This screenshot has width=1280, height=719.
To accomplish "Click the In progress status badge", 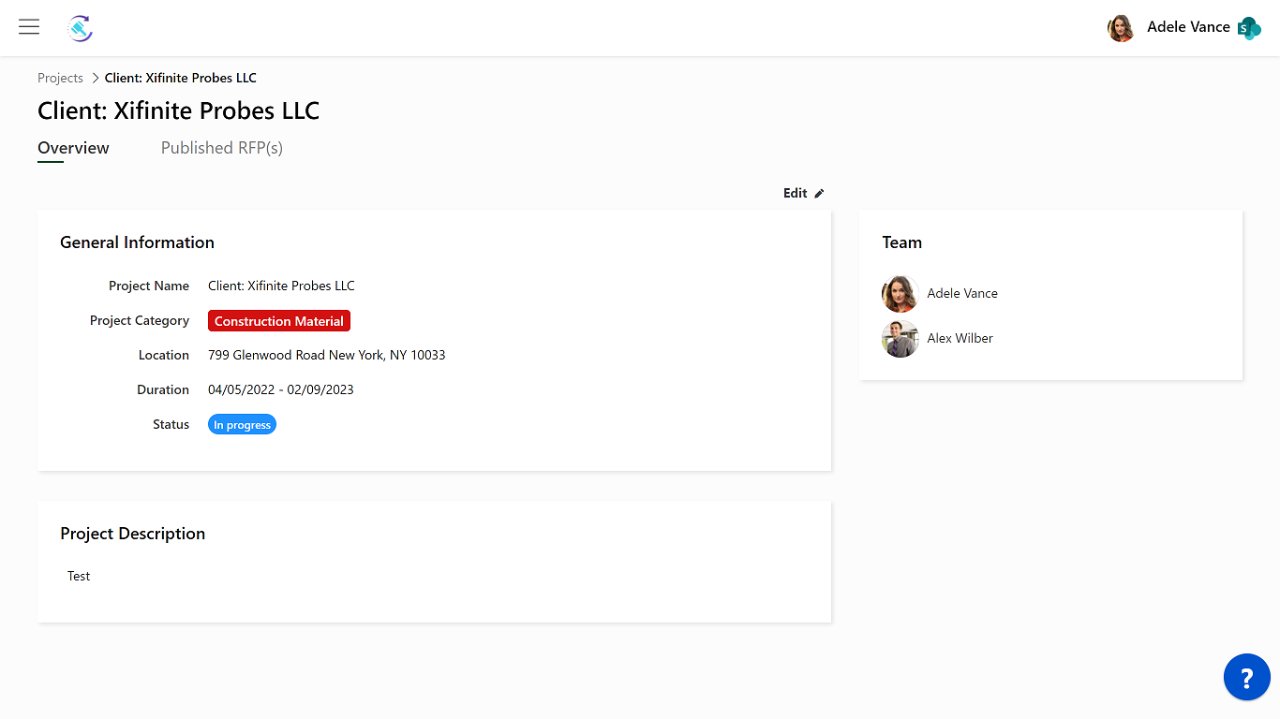I will (242, 425).
